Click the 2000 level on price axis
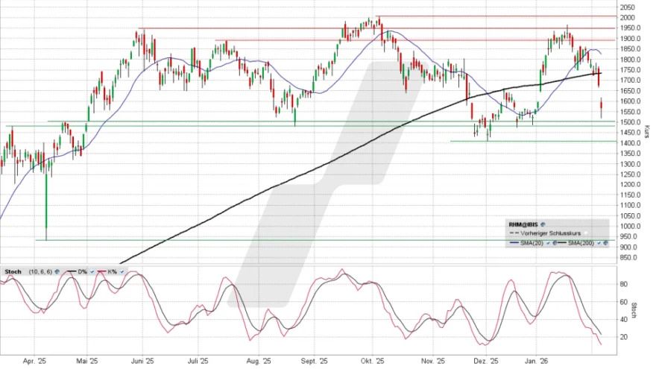The height and width of the screenshot is (369, 656). point(627,17)
